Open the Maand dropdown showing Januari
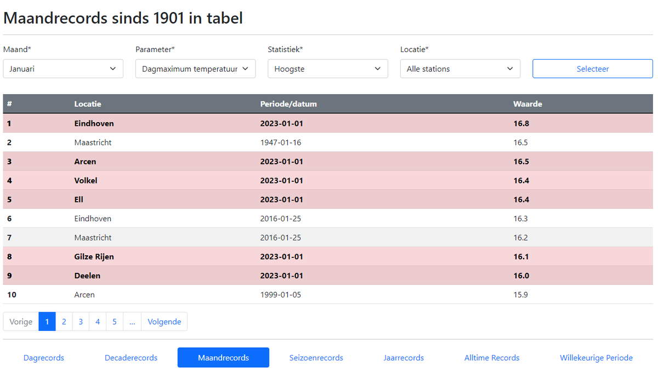658x373 pixels. coord(63,68)
